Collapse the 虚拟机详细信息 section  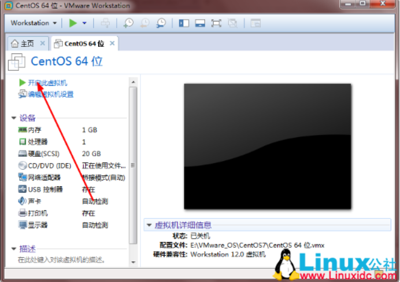click(149, 225)
